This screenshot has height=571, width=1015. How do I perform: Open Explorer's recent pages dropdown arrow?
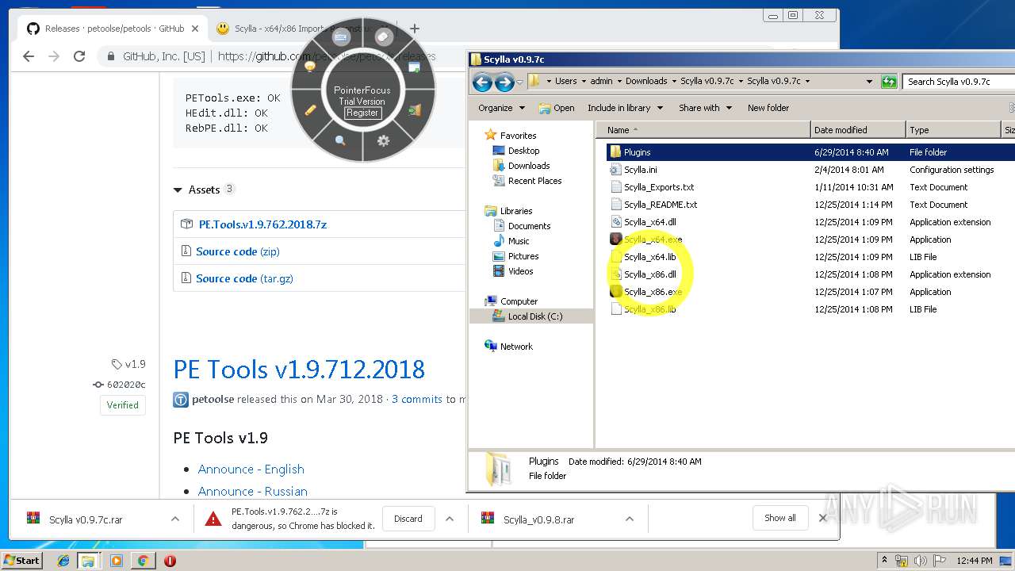pos(519,82)
